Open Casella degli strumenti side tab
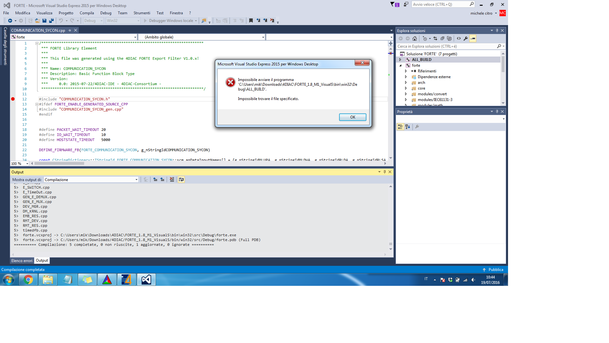This screenshot has height=343, width=609. point(5,46)
